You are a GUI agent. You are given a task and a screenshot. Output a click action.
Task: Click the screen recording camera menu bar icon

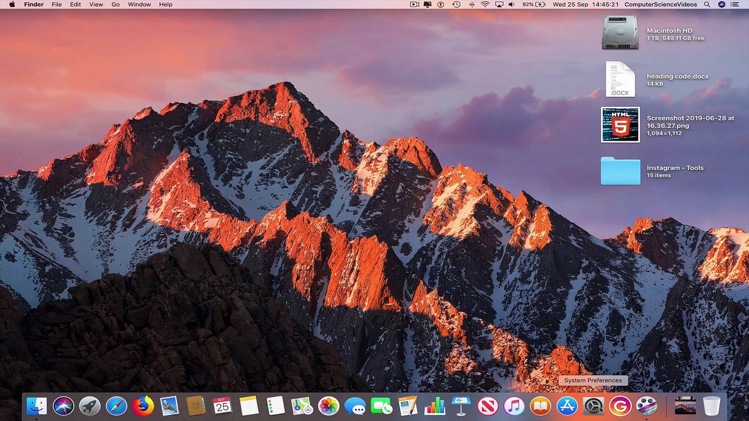[x=414, y=4]
